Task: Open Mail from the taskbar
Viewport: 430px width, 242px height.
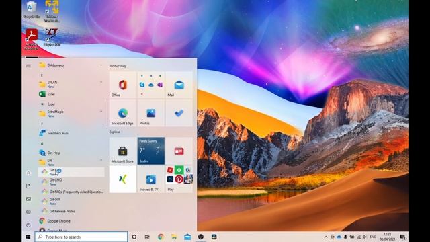Action: click(187, 237)
